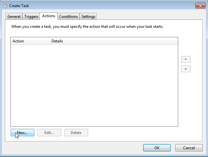The height and width of the screenshot is (157, 208).
Task: Click the instruction text about specifying an action
Action: click(87, 27)
